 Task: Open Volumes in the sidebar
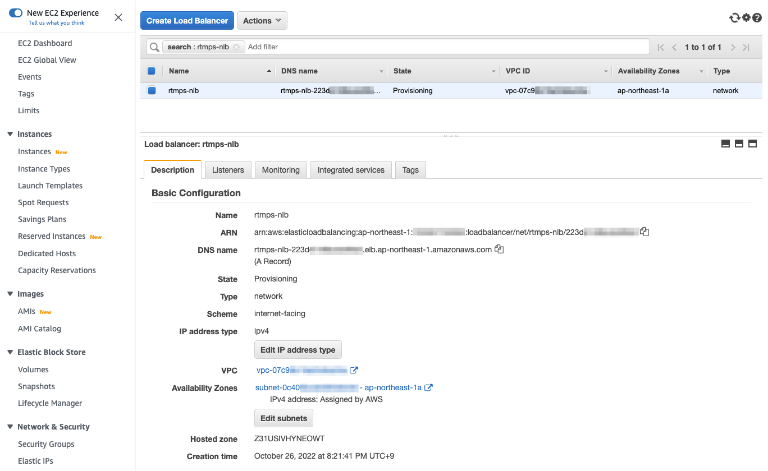pyautogui.click(x=33, y=370)
